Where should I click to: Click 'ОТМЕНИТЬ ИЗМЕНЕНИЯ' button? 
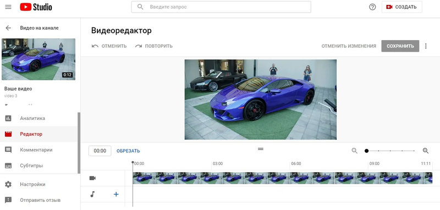349,46
